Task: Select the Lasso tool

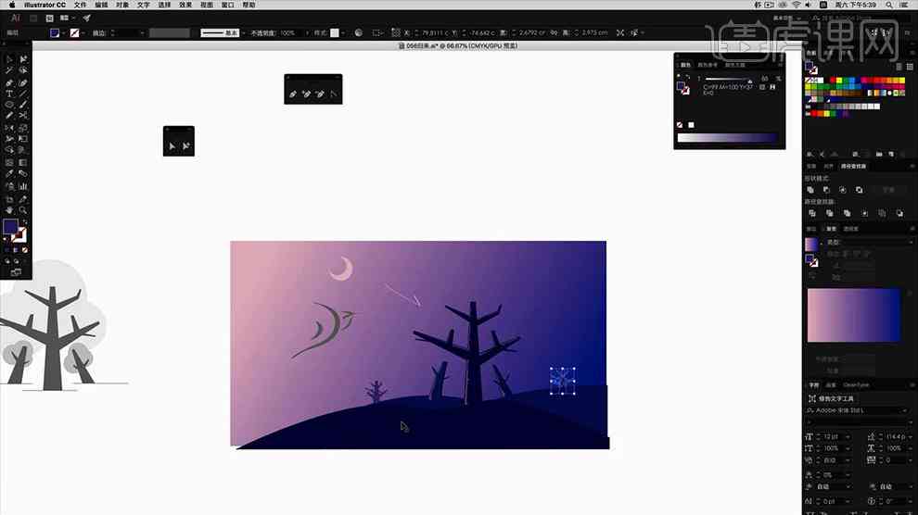Action: pyautogui.click(x=23, y=70)
